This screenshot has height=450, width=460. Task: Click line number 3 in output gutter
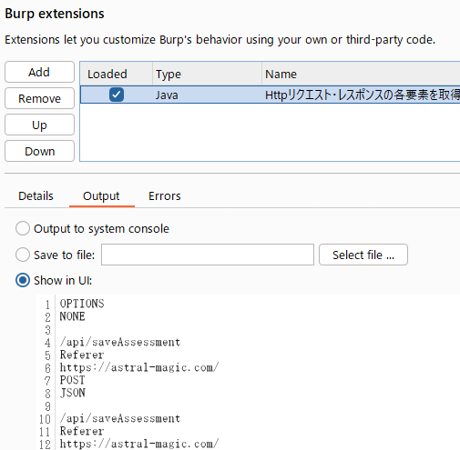(47, 330)
